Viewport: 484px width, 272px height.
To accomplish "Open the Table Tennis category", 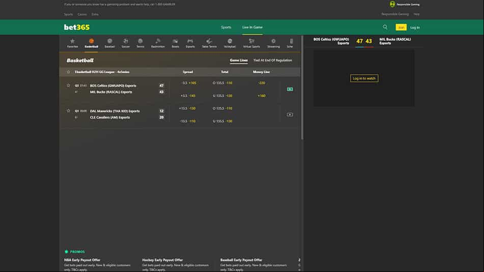I will coord(209,43).
